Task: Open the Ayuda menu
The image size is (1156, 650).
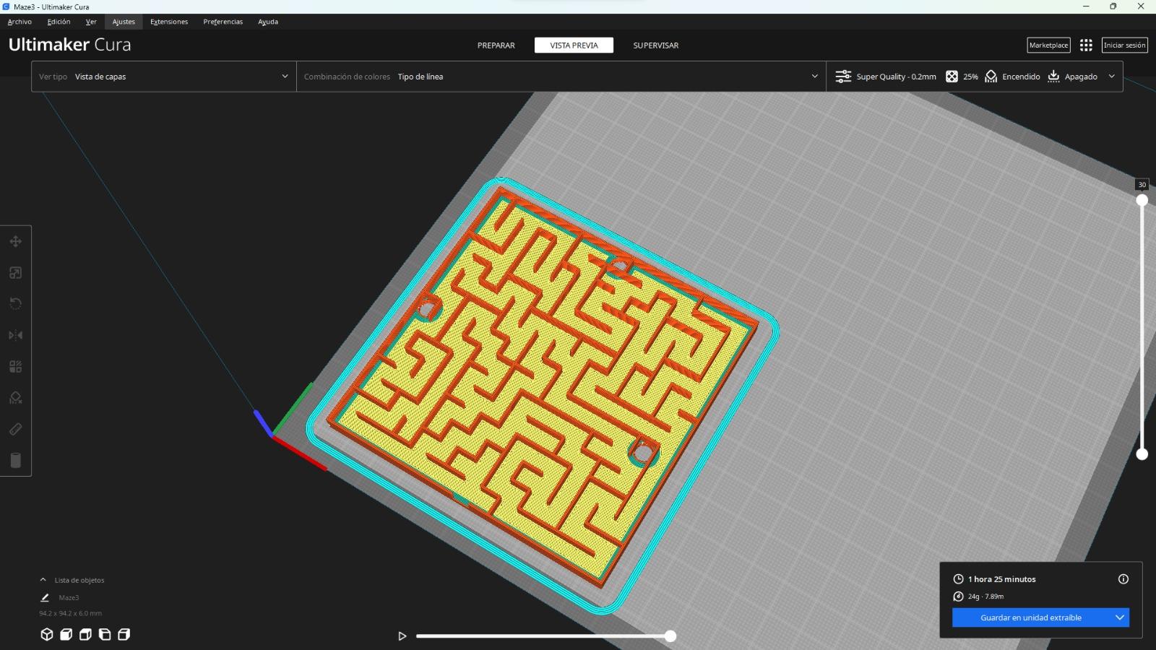Action: [268, 22]
